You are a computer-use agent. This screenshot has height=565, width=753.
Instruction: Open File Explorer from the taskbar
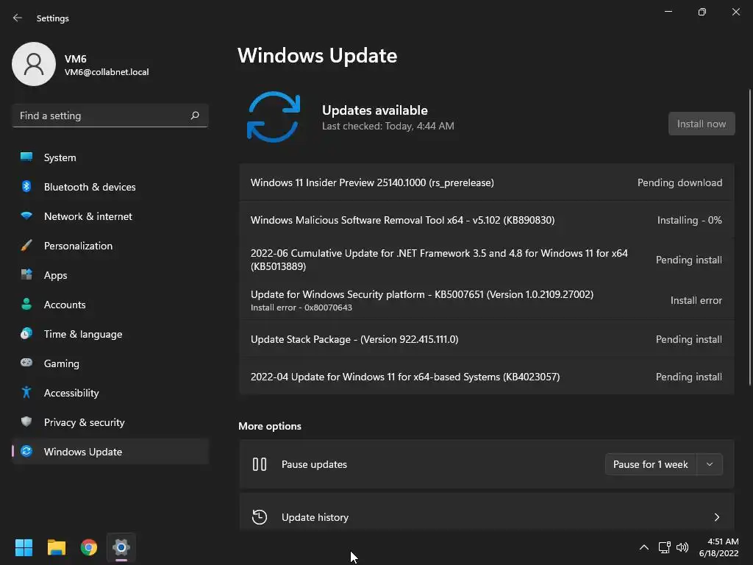coord(56,547)
